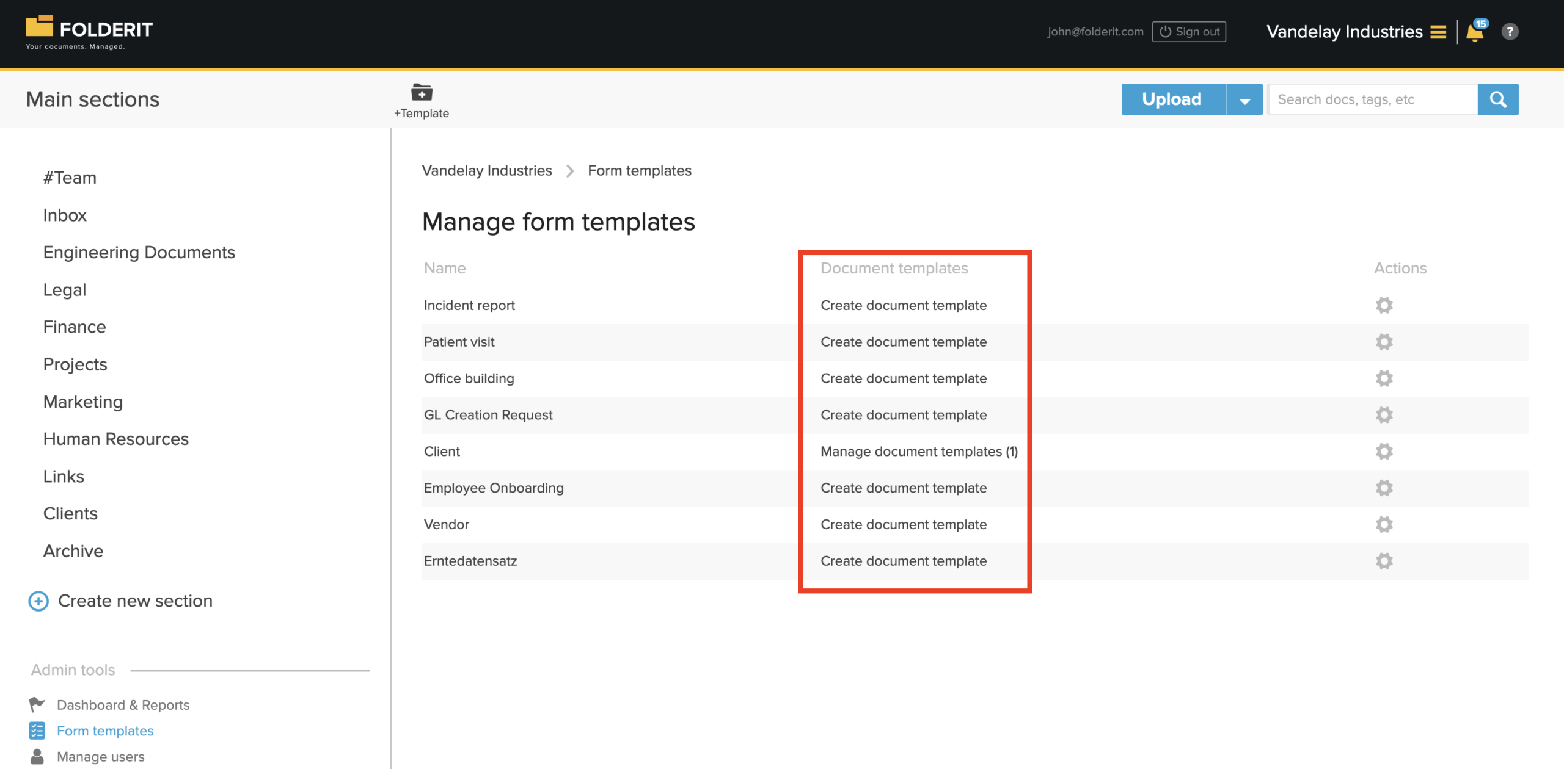Open Dashboard & Reports admin tool
Image resolution: width=1564 pixels, height=769 pixels.
[x=123, y=705]
